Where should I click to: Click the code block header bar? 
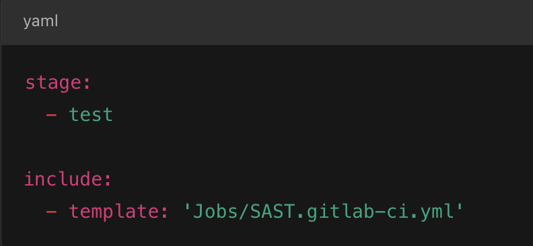pyautogui.click(x=266, y=22)
